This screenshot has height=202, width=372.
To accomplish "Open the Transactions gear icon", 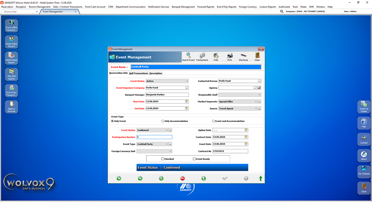I will pyautogui.click(x=202, y=57).
